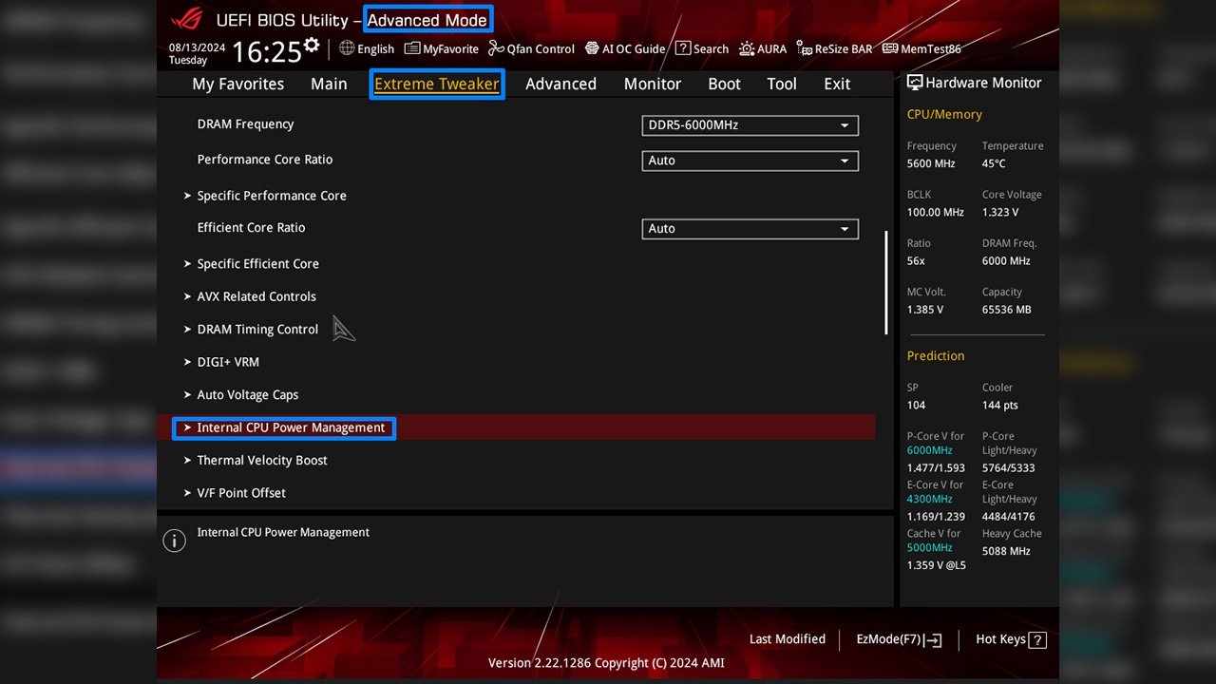Click the 5600 MHz frequency value

[x=931, y=163]
